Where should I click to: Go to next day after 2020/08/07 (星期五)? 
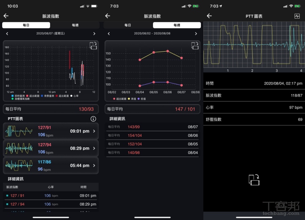tap(94, 33)
